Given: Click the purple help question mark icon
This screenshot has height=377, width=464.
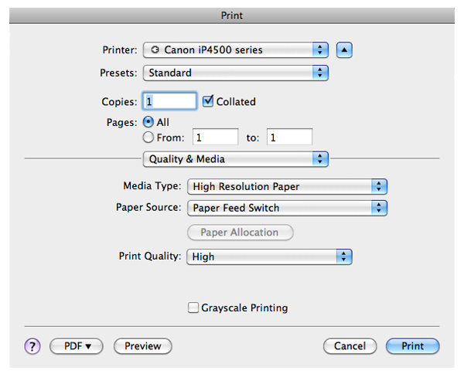Looking at the screenshot, I should tap(32, 346).
